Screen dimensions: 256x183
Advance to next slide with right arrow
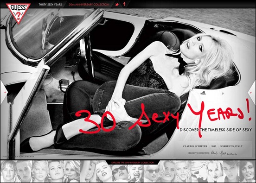pos(251,93)
